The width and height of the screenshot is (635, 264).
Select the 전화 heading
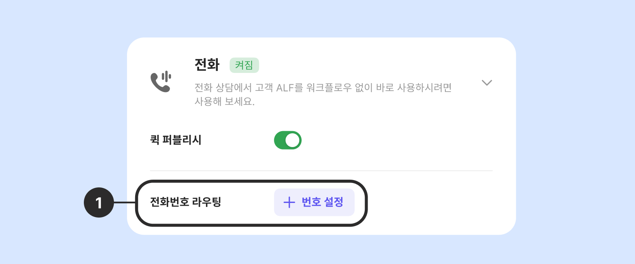coord(207,65)
